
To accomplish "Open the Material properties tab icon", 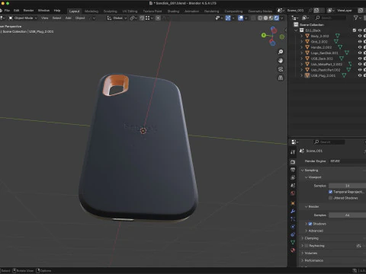I will click(293, 250).
